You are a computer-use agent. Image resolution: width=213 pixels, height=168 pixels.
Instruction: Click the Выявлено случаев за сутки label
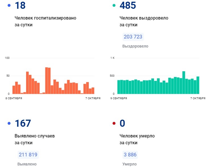click(35, 139)
